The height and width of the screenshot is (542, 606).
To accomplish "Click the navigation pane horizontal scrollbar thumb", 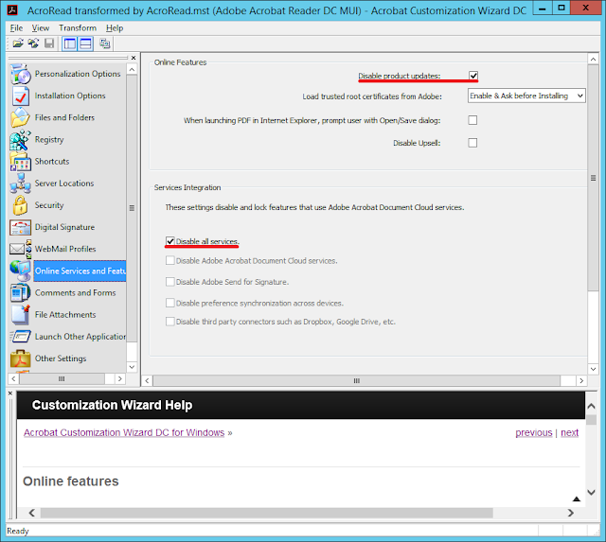I will tap(62, 378).
